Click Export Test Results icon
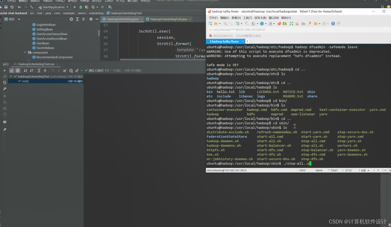The width and height of the screenshot is (391, 227). pos(77,70)
